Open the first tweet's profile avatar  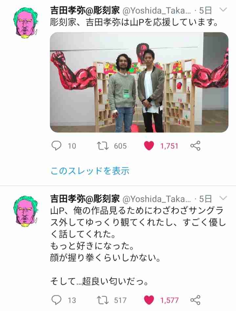(x=25, y=23)
